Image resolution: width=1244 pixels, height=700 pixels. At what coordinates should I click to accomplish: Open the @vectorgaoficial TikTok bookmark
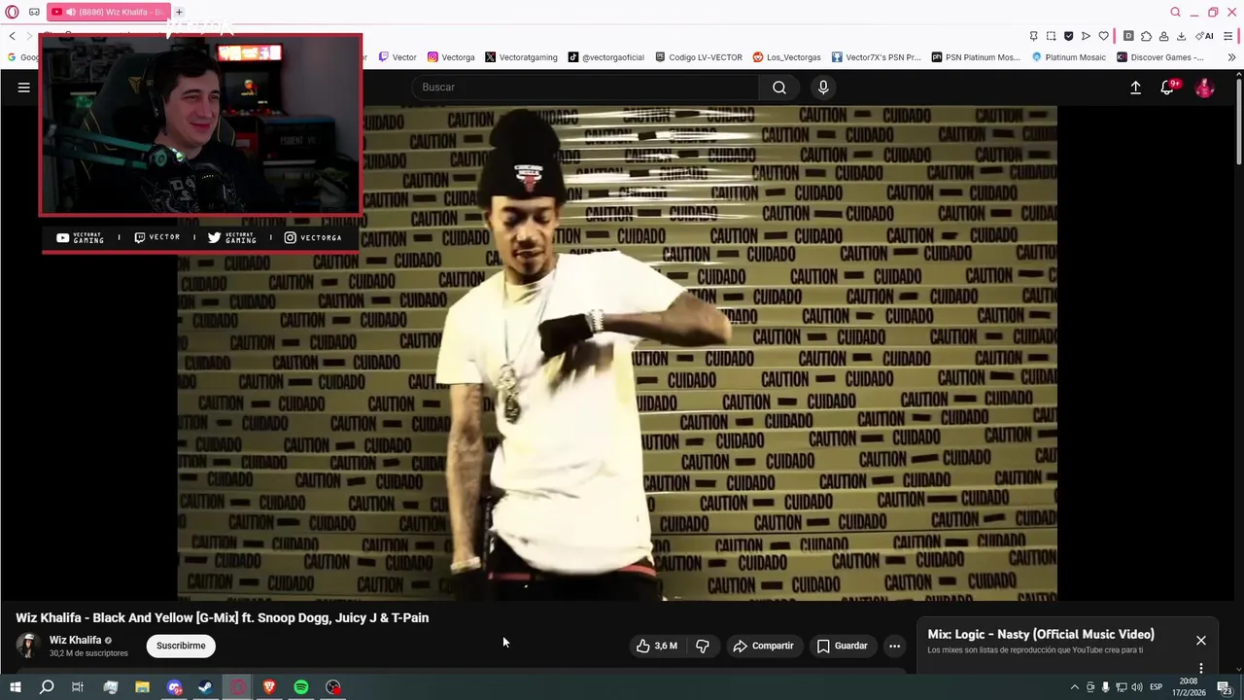click(x=606, y=57)
